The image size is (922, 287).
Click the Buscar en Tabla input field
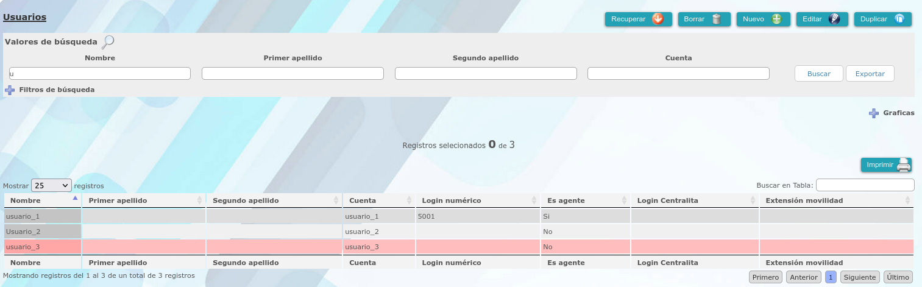(865, 185)
